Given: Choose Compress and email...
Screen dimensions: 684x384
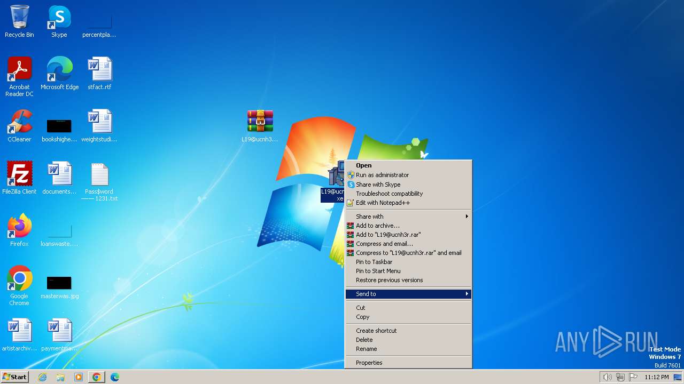Looking at the screenshot, I should tap(408, 244).
